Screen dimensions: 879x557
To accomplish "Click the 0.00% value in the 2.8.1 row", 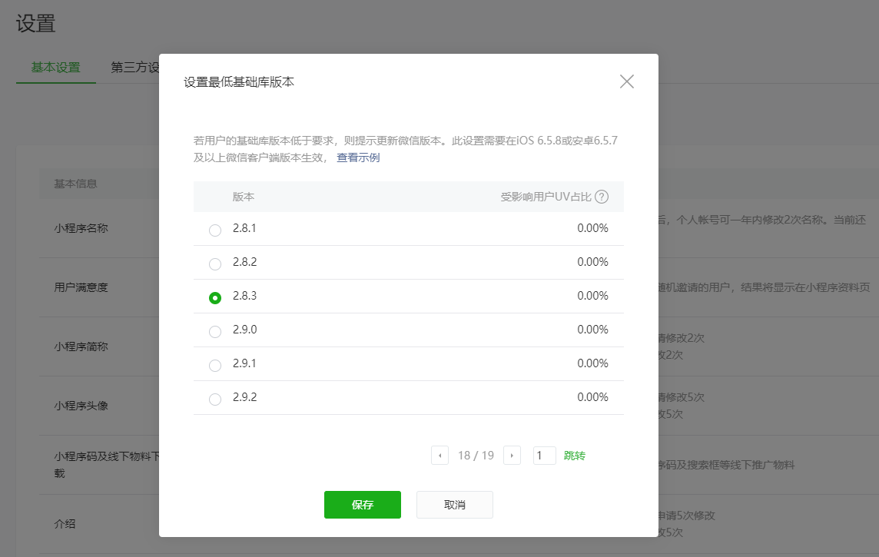I will coord(592,228).
